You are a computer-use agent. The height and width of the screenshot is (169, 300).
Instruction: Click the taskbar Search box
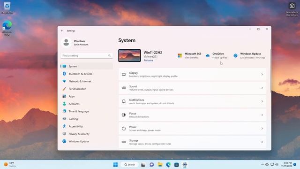129,165
